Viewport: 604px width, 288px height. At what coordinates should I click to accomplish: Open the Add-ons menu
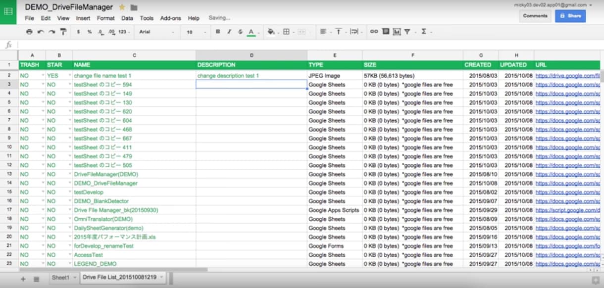[x=171, y=18]
